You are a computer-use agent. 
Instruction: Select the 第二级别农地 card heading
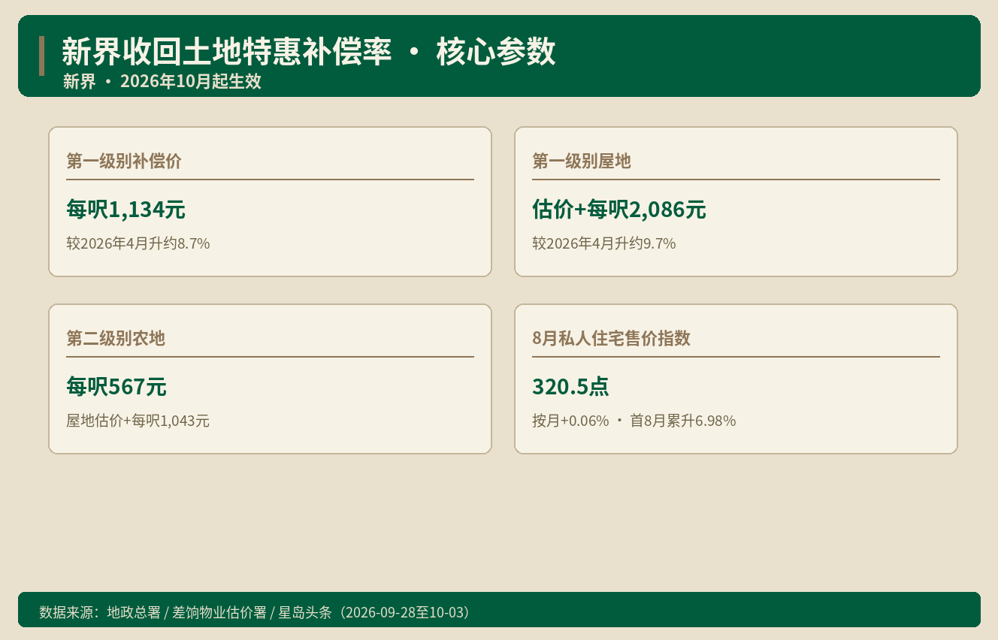[x=116, y=338]
